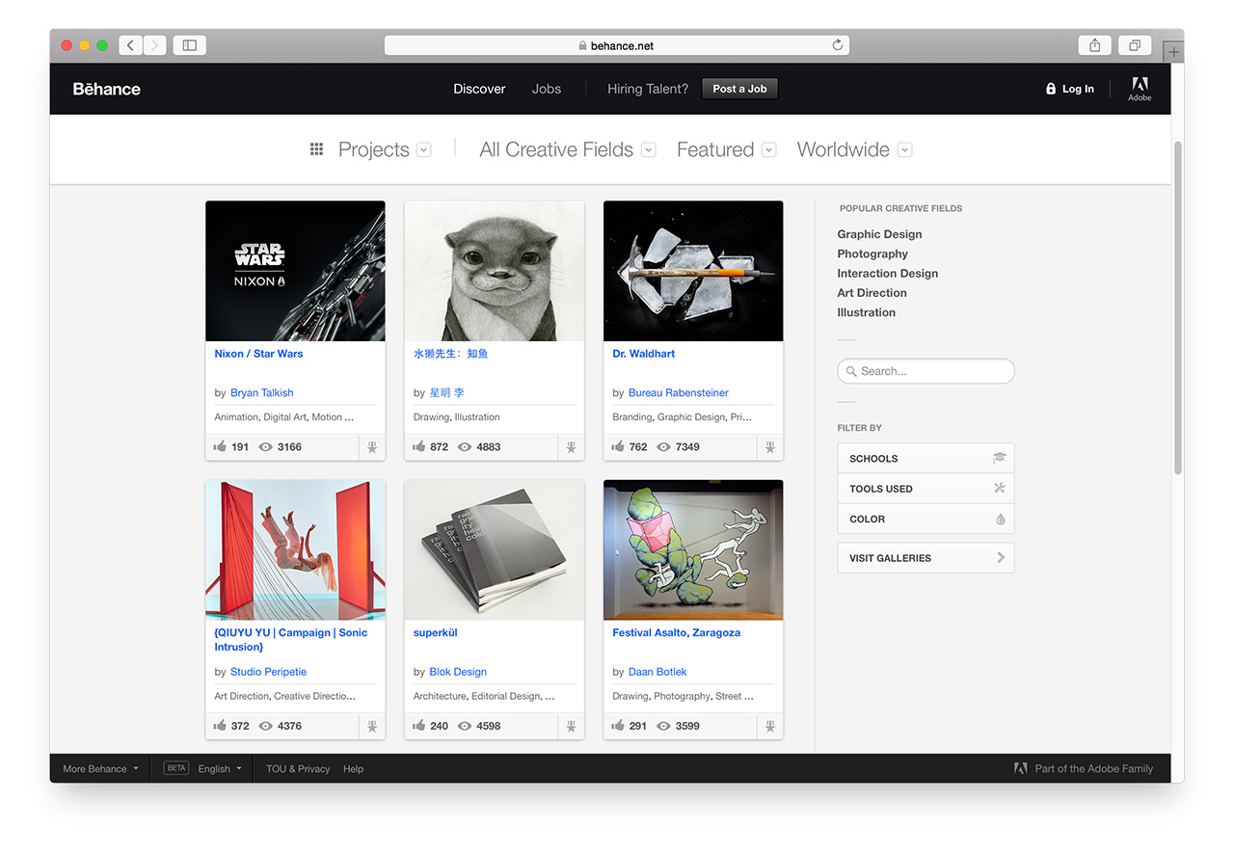Open a new tab with plus button

pos(1173,52)
